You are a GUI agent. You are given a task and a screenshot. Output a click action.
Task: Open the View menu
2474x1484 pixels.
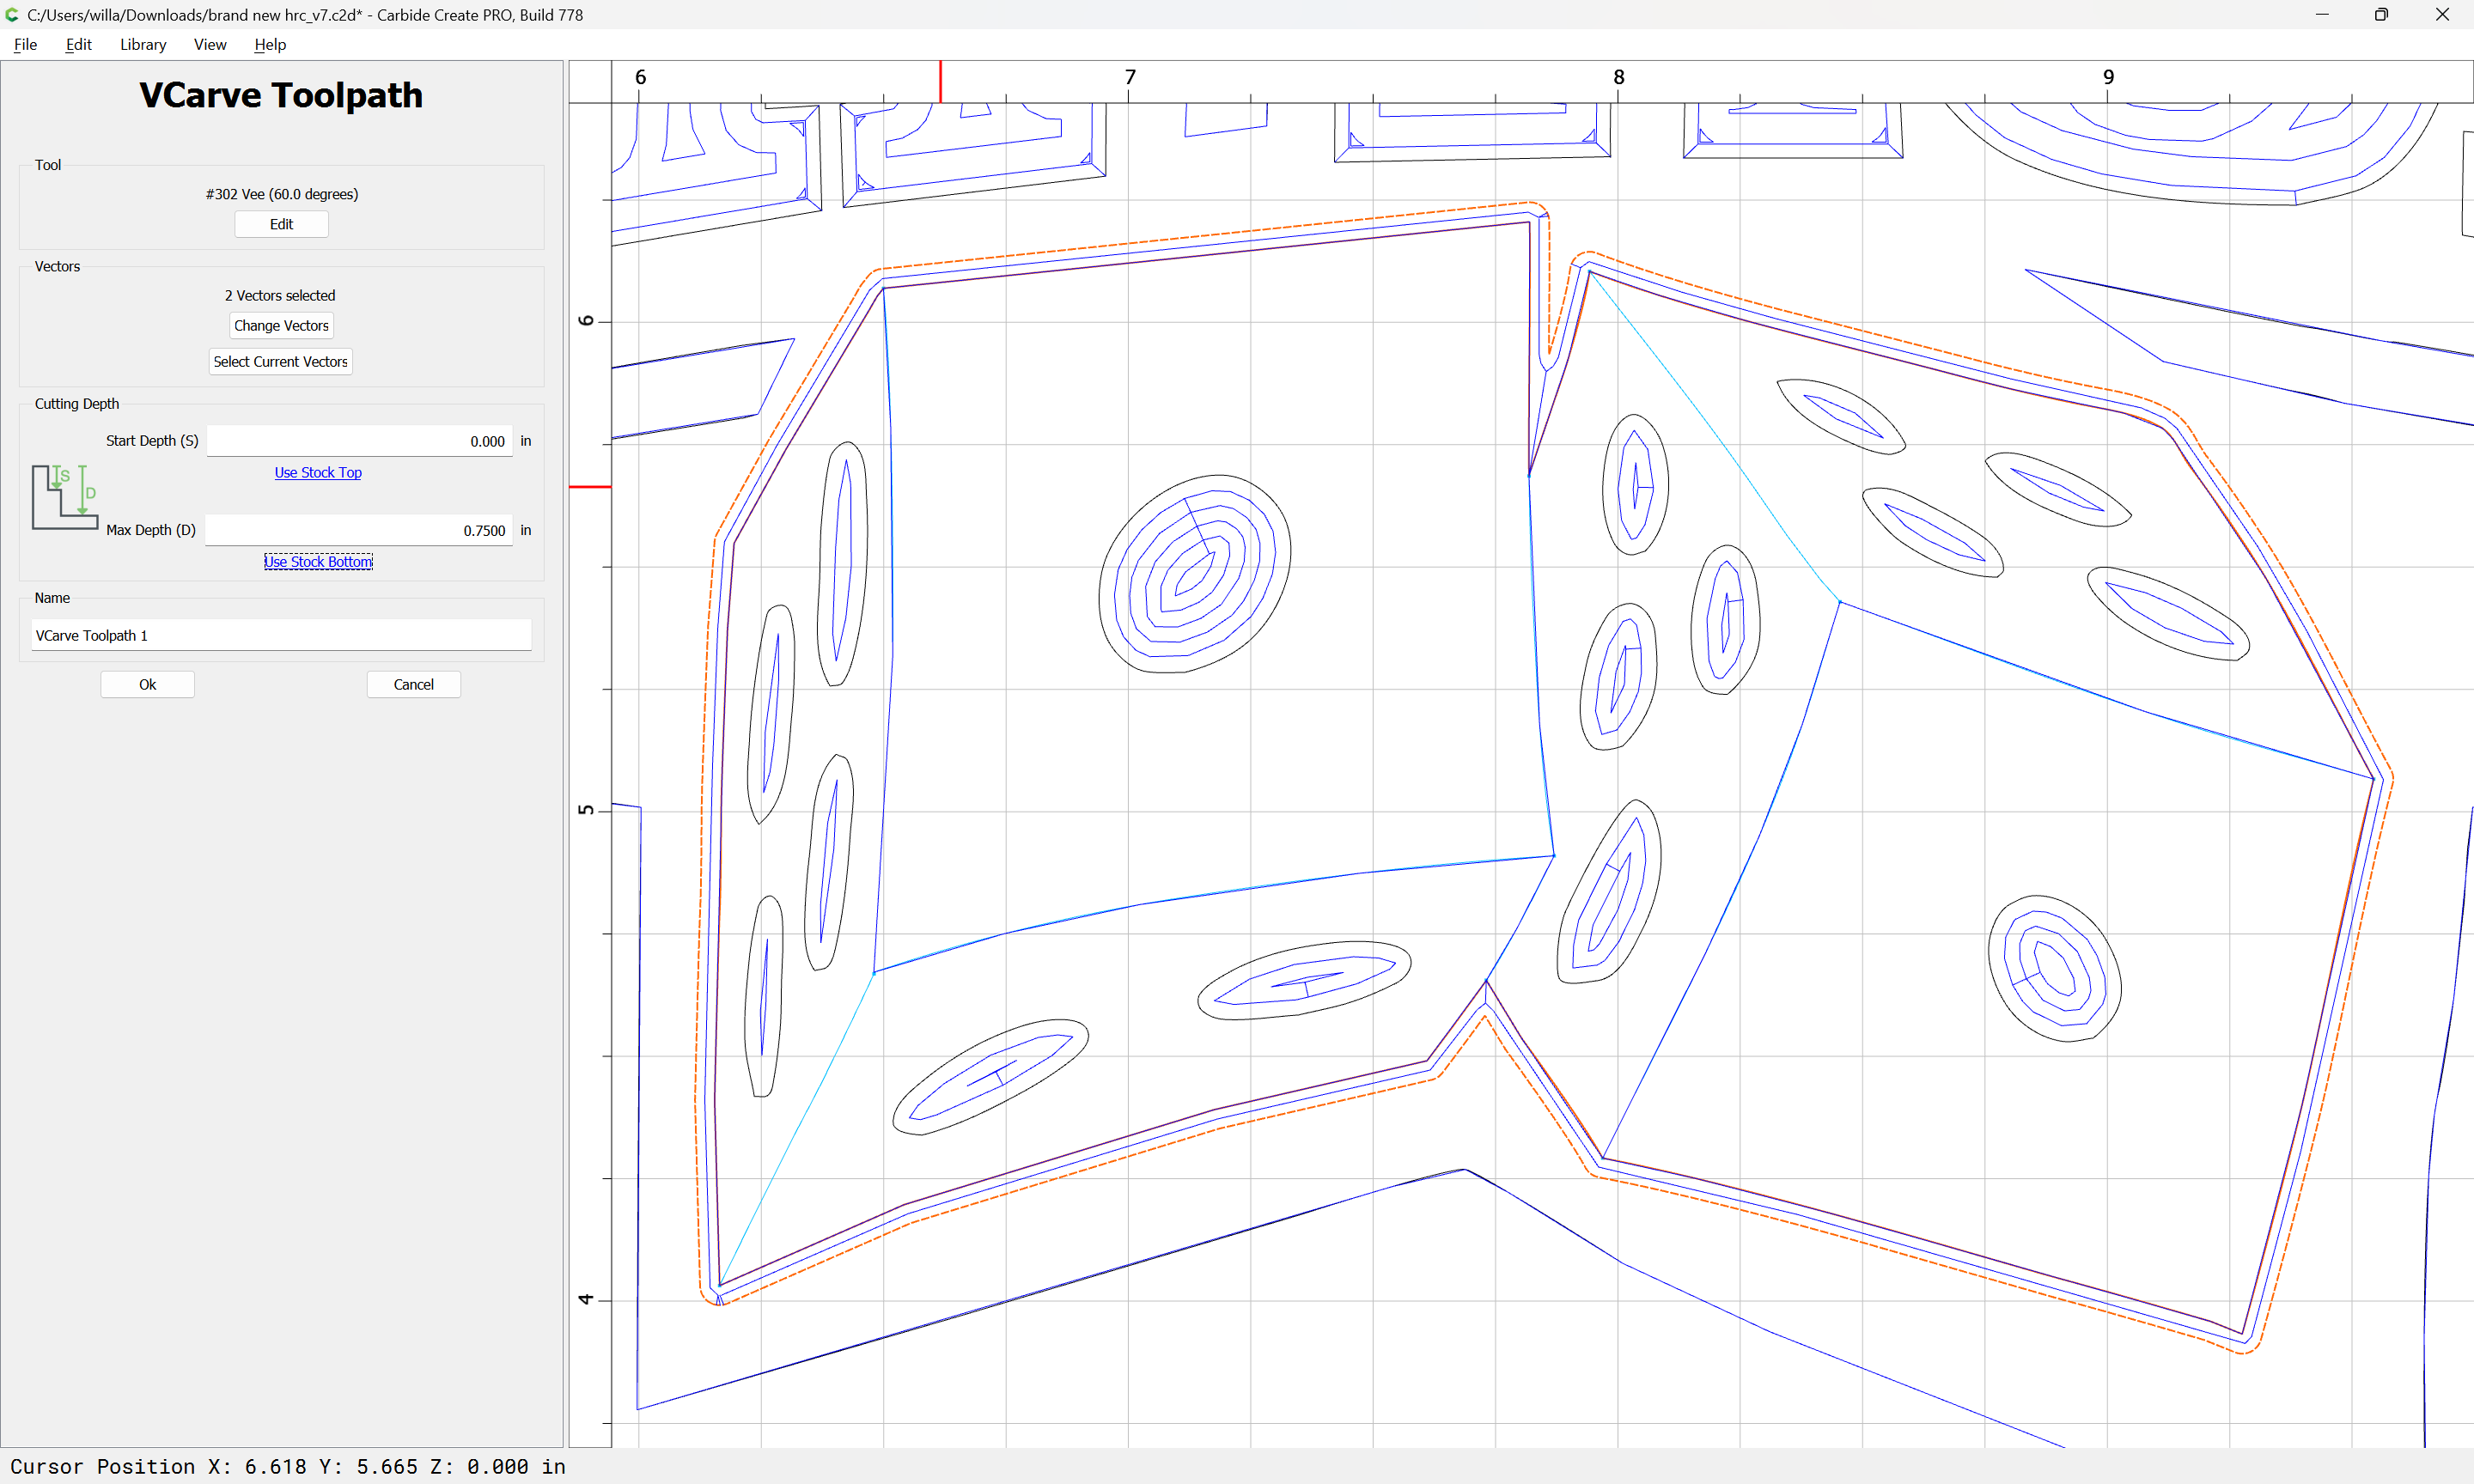(210, 44)
